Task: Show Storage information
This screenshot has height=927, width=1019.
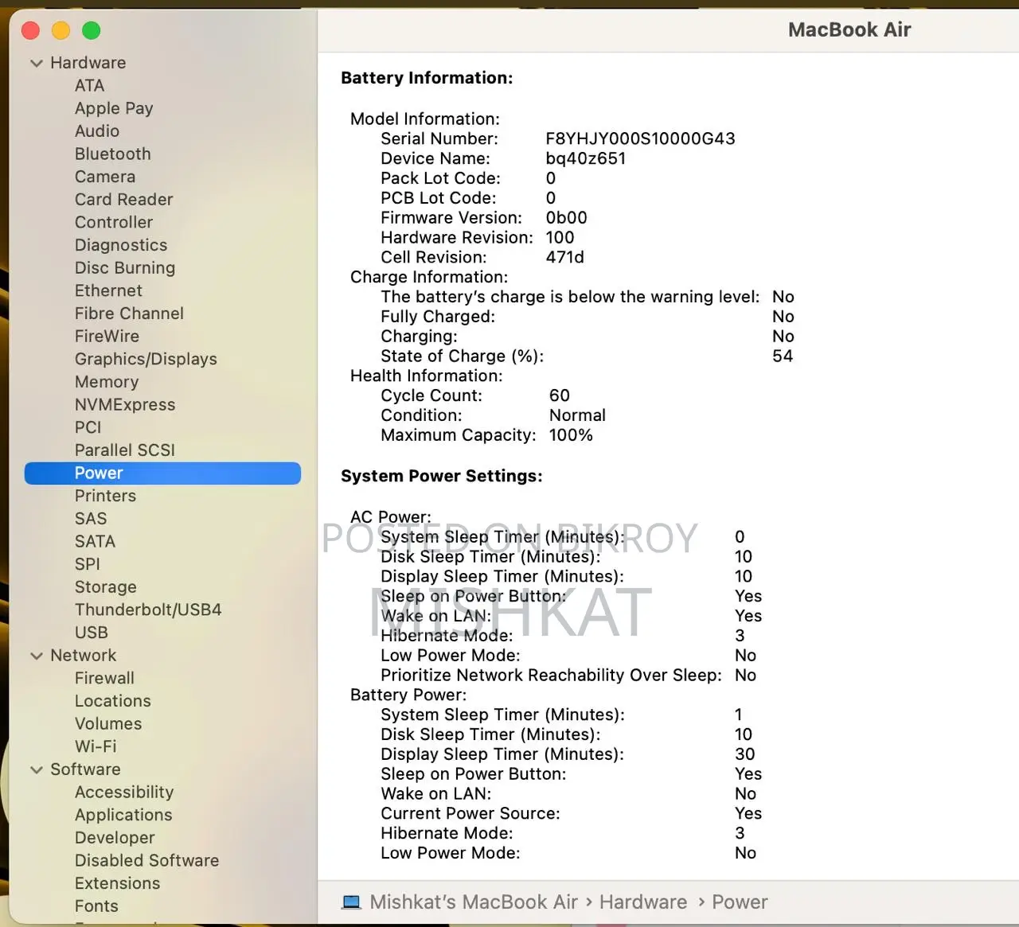Action: tap(106, 587)
